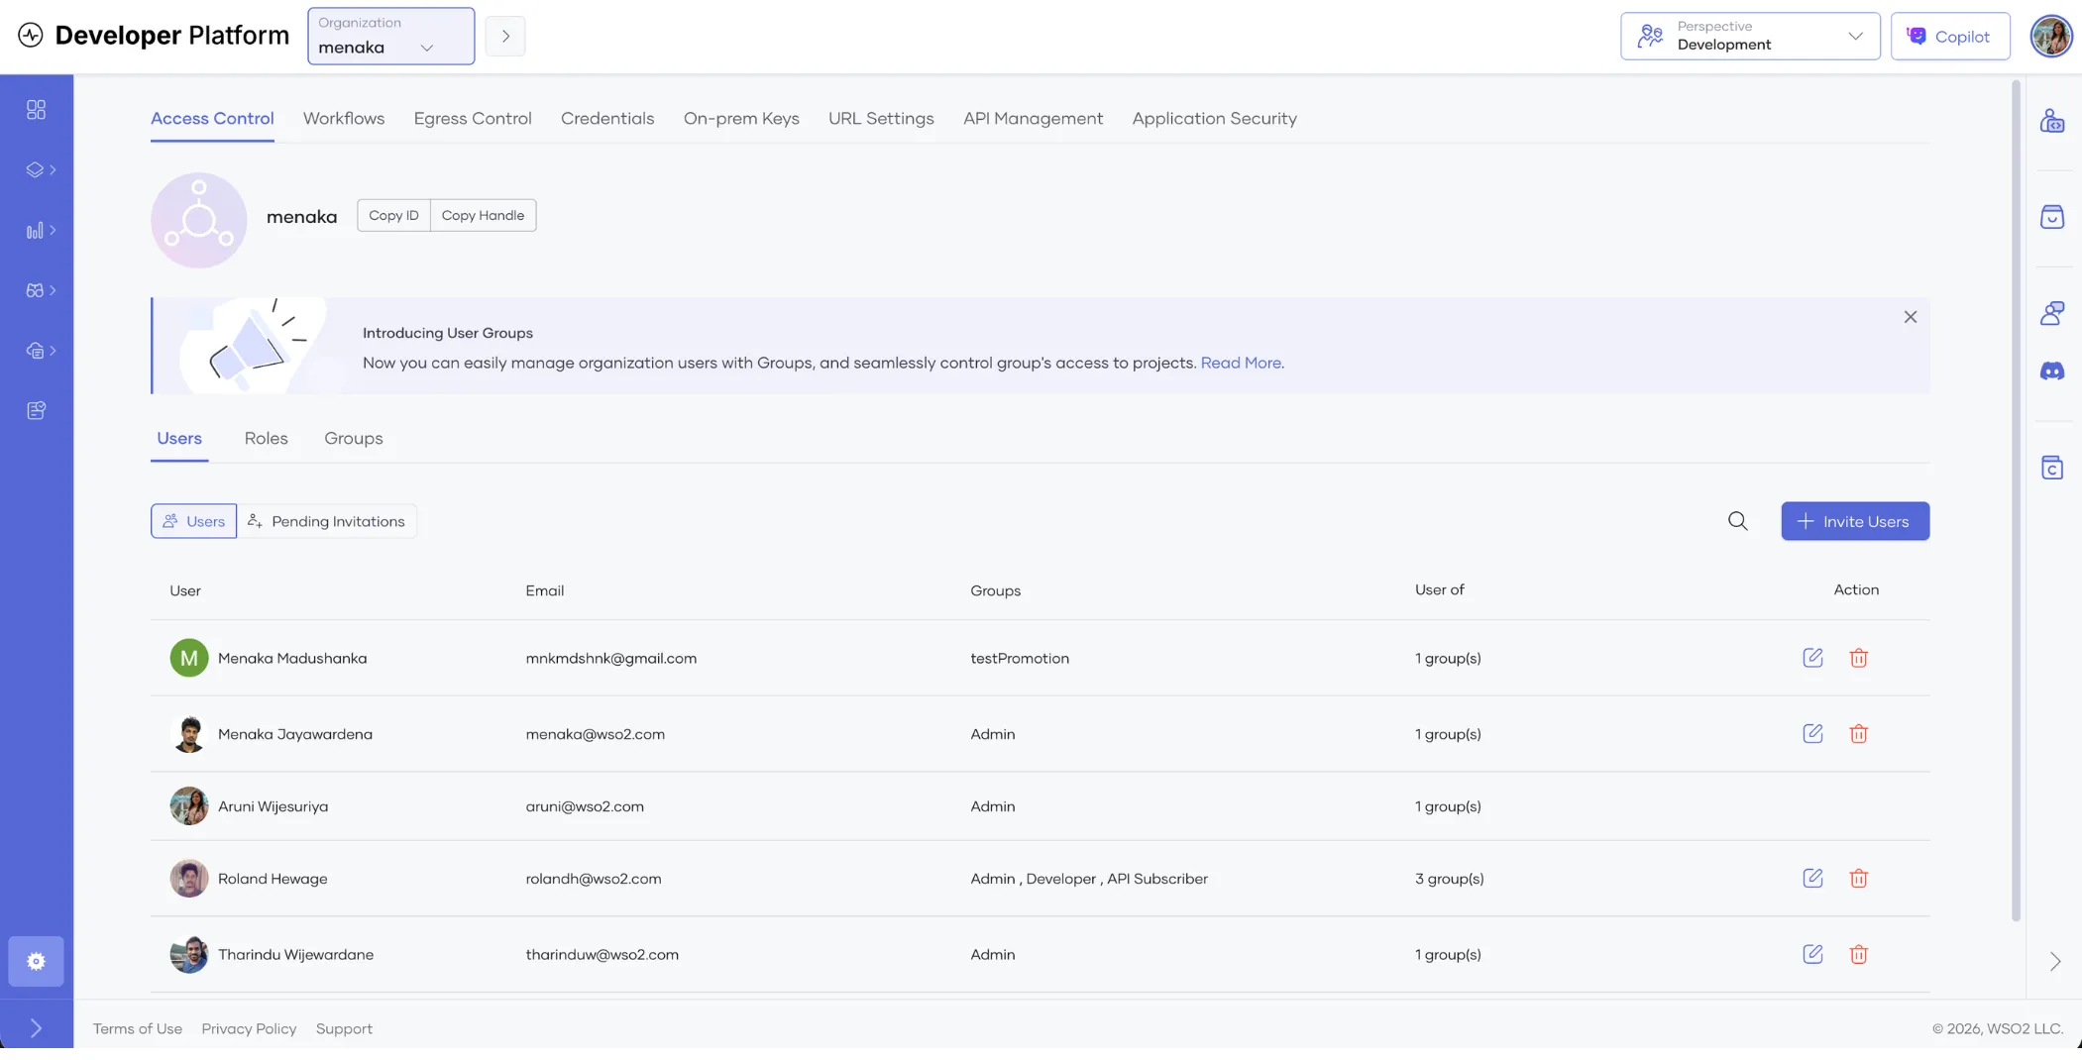Expand the Perspective Development dropdown
2082x1060 pixels.
pyautogui.click(x=1749, y=37)
